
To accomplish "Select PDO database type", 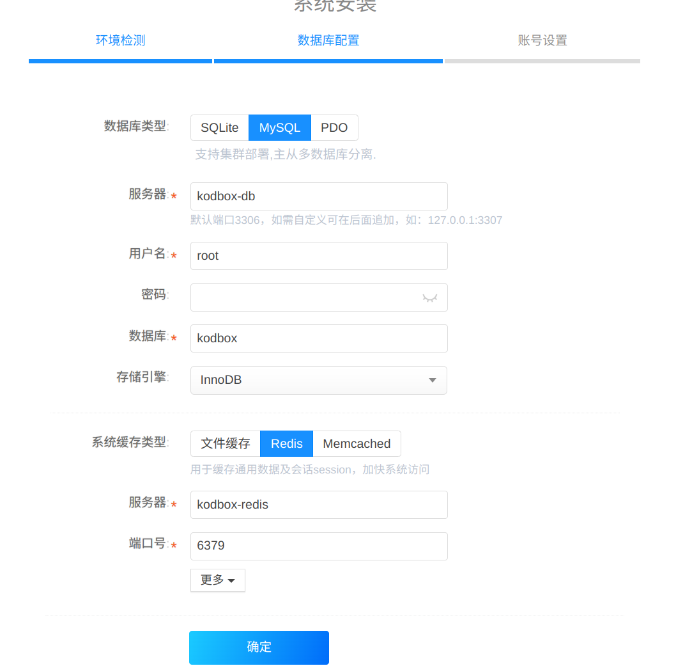I will tap(334, 128).
